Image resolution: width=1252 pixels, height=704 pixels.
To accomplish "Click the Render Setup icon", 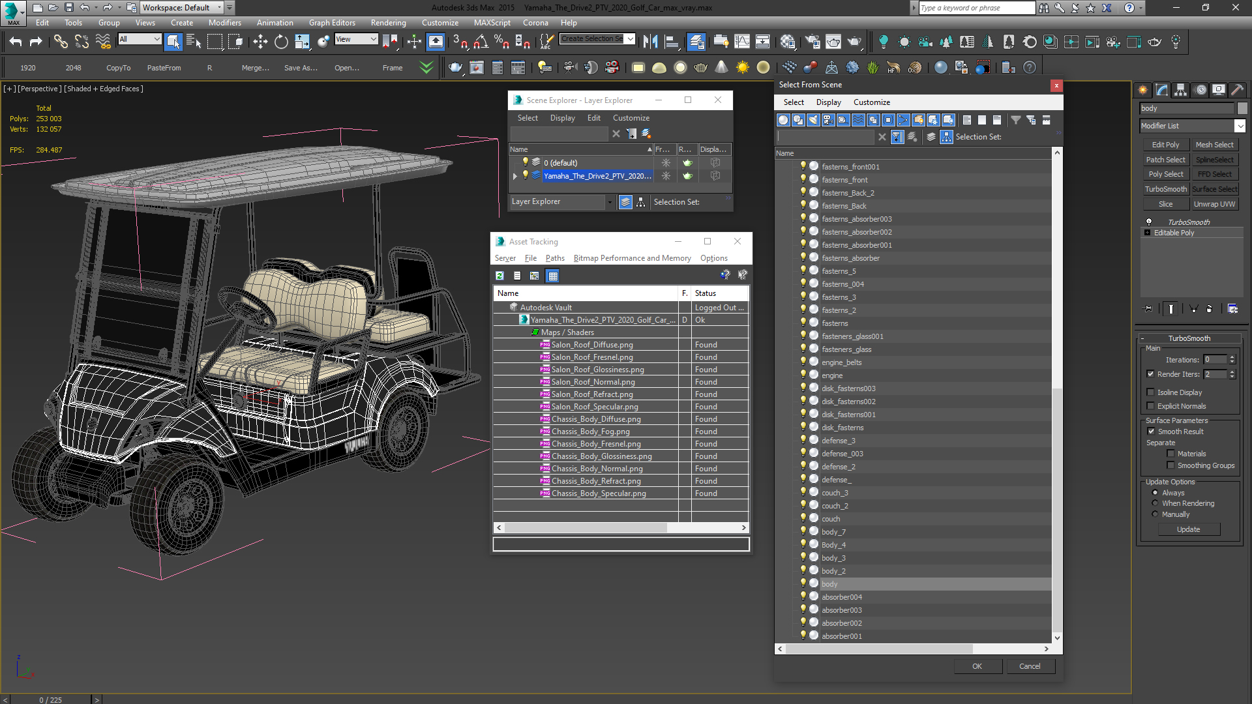I will pos(812,42).
